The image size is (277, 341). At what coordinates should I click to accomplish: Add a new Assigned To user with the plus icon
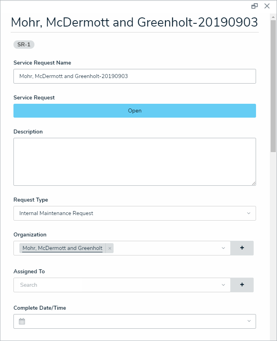click(x=242, y=285)
